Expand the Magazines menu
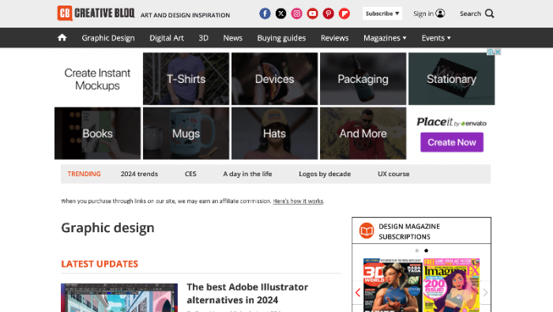The height and width of the screenshot is (312, 553). [385, 38]
